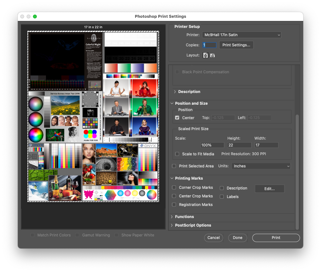The height and width of the screenshot is (272, 321).
Task: Select portrait layout orientation icon
Action: pos(206,55)
